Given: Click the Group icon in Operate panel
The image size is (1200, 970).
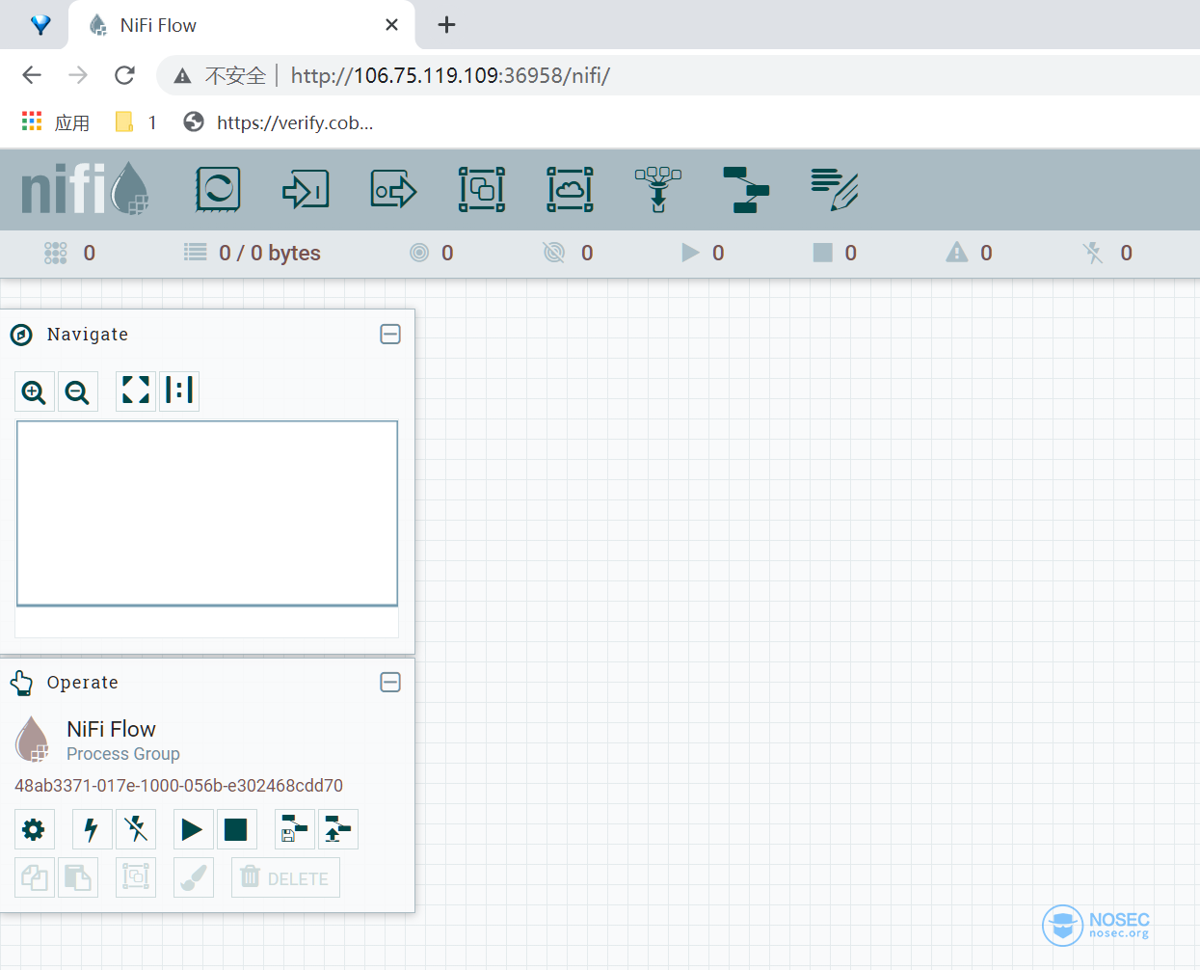Looking at the screenshot, I should click(136, 877).
